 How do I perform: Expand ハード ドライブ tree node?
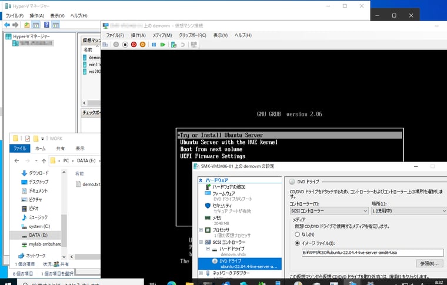tap(208, 249)
